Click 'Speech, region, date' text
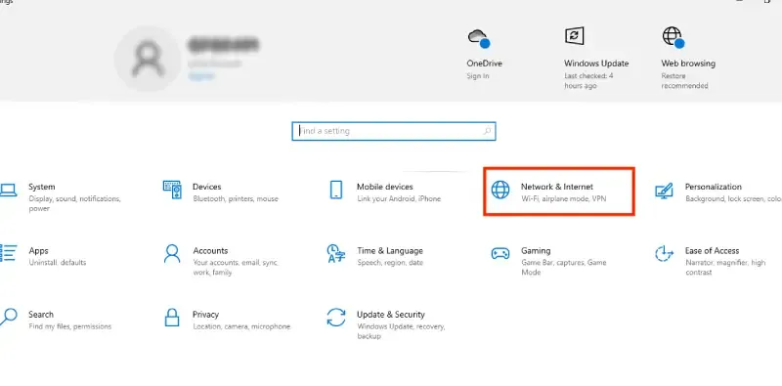782x386 pixels. 390,263
